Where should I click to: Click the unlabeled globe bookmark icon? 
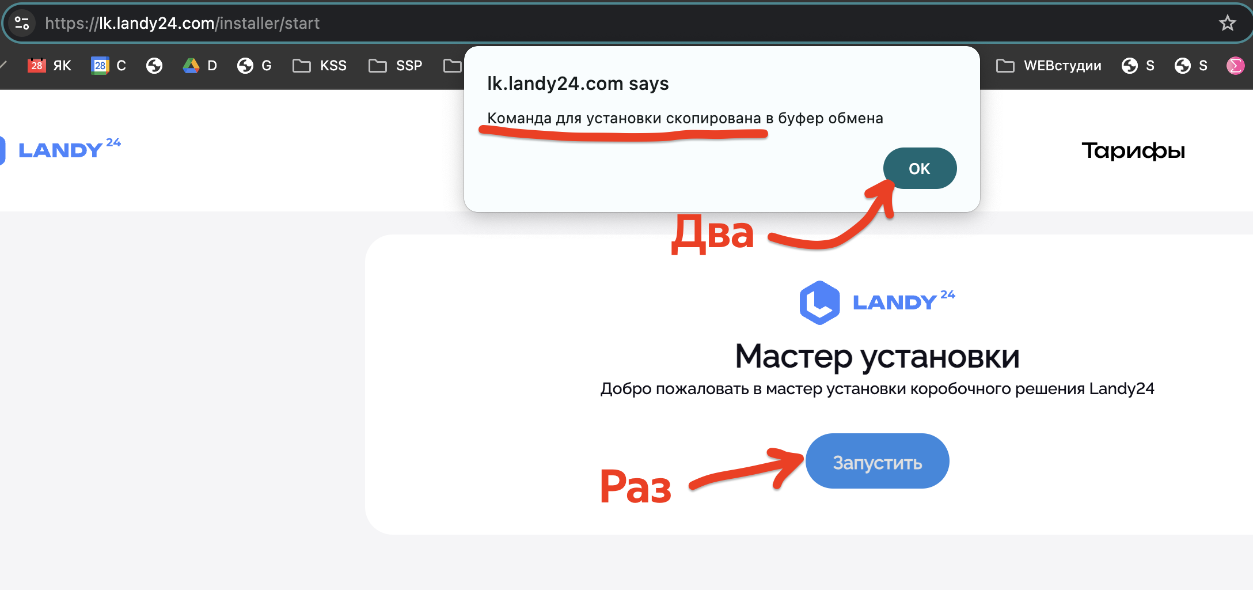point(154,66)
